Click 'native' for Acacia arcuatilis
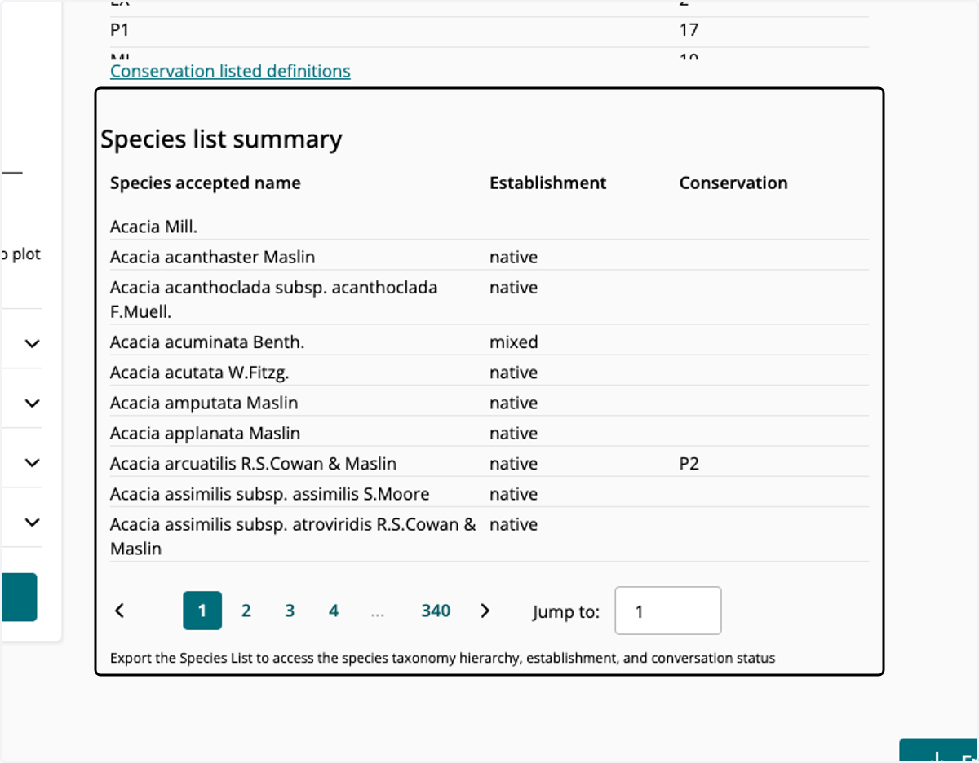The width and height of the screenshot is (979, 763). coord(513,464)
